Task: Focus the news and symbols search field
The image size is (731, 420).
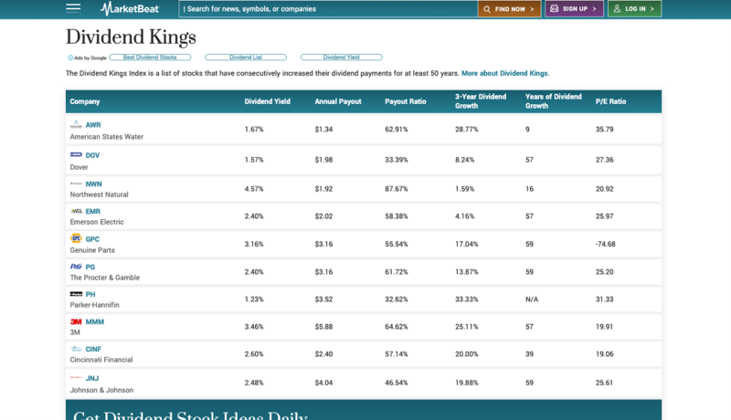Action: click(328, 9)
